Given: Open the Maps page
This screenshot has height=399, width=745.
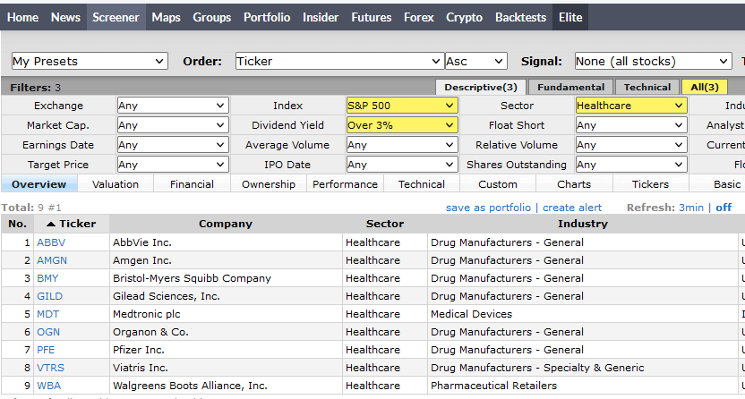Looking at the screenshot, I should (x=166, y=18).
